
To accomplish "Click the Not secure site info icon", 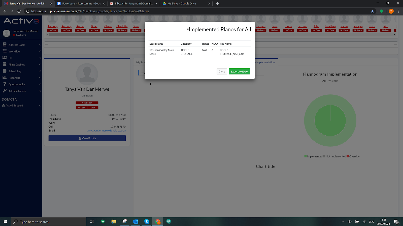I will coord(28,11).
